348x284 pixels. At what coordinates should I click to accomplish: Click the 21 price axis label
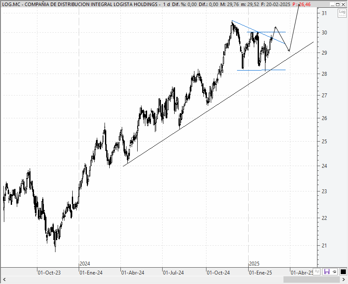324,246
